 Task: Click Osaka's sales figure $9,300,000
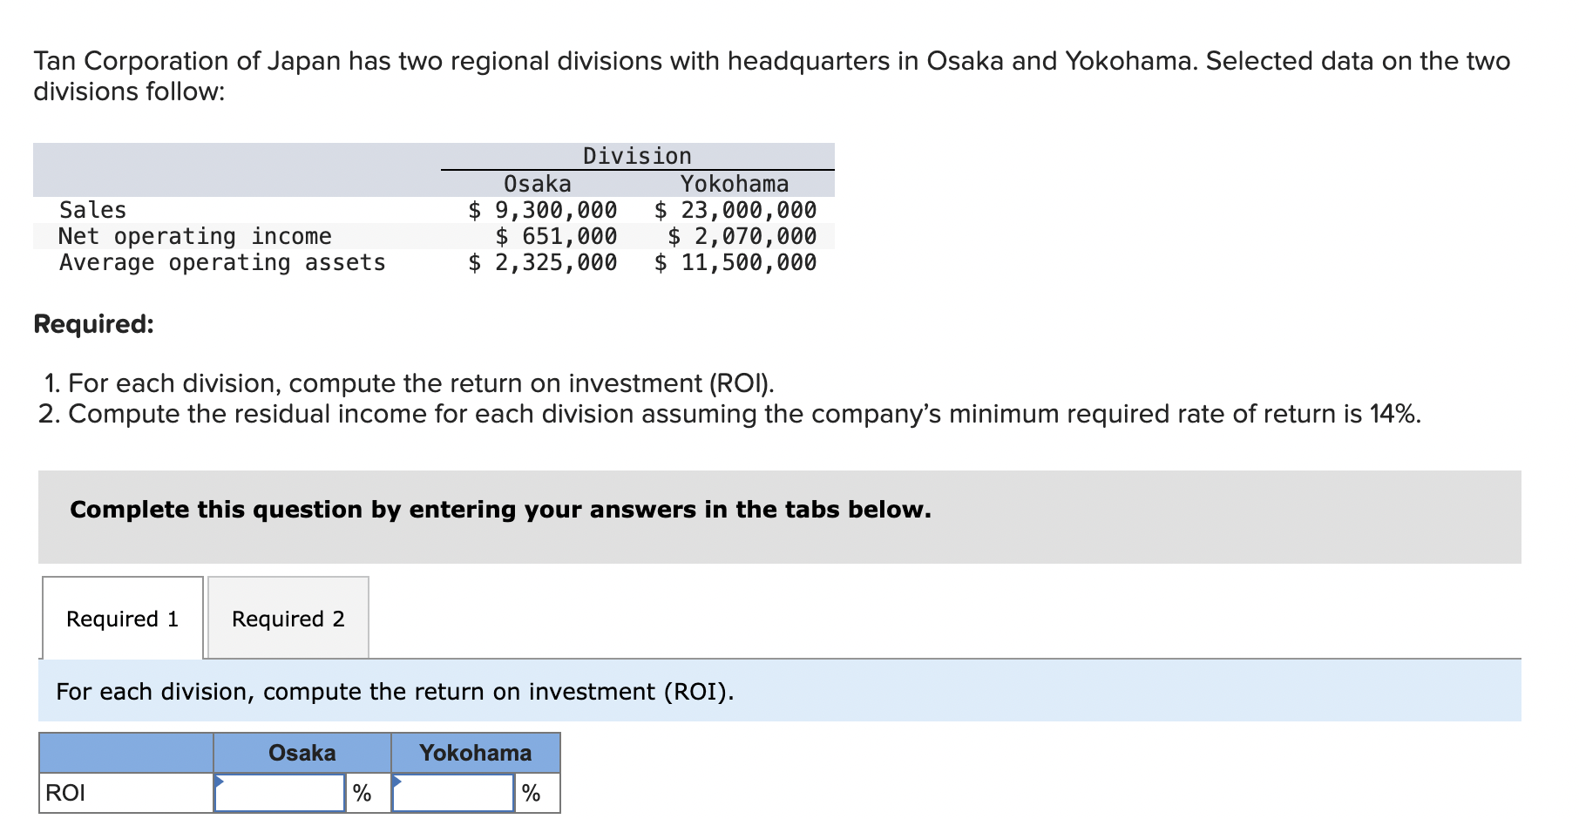tap(543, 210)
